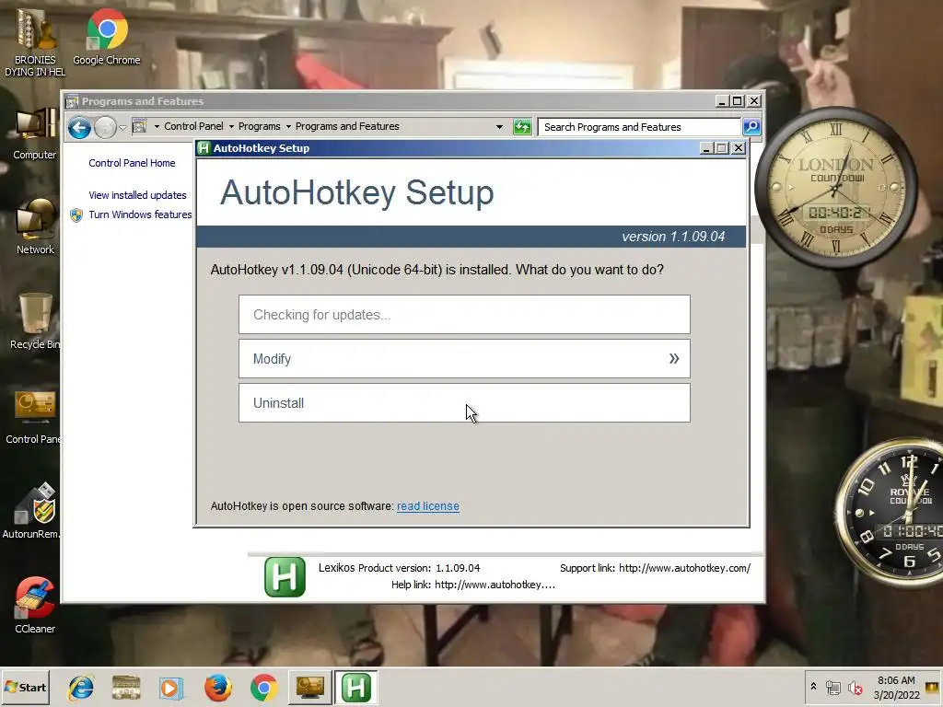Launch Chrome from the taskbar

[264, 688]
